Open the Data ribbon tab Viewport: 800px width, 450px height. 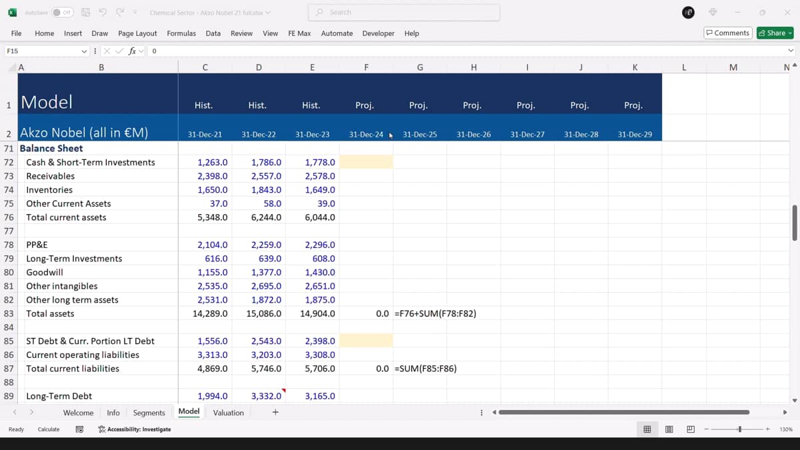click(x=213, y=33)
